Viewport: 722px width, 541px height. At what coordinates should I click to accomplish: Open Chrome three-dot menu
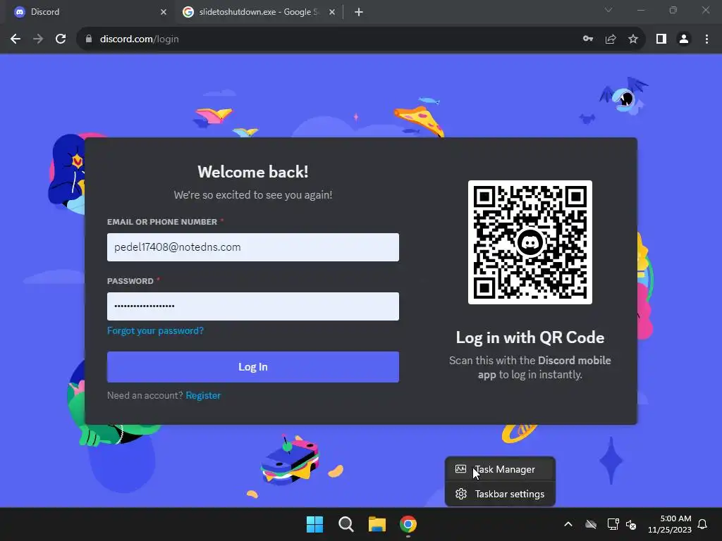point(706,39)
